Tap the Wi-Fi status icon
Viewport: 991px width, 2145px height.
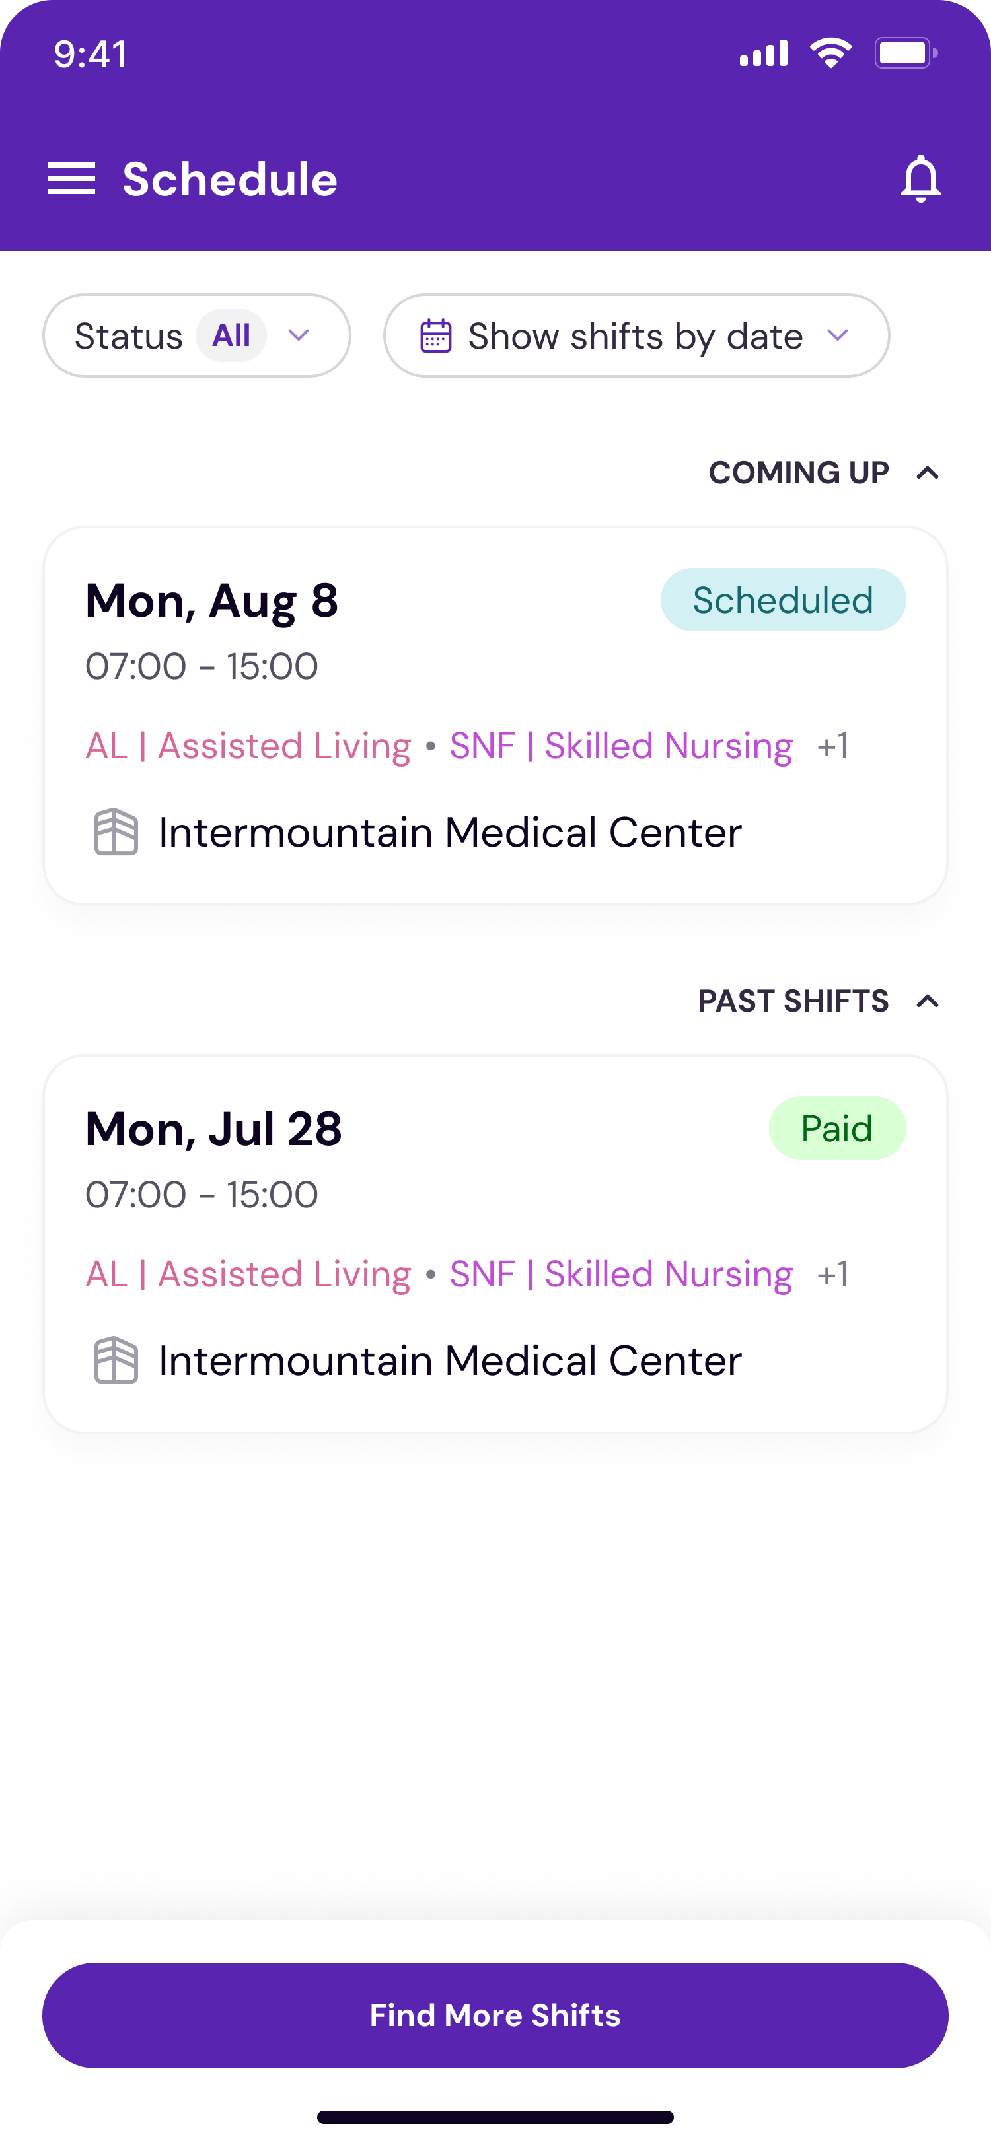point(830,54)
